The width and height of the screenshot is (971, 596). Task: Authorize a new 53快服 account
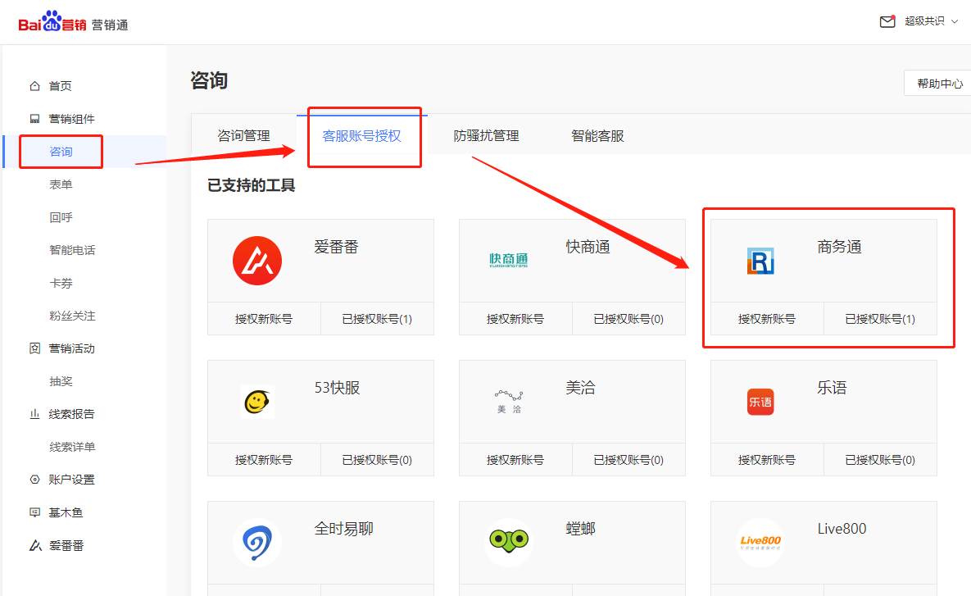(x=264, y=460)
